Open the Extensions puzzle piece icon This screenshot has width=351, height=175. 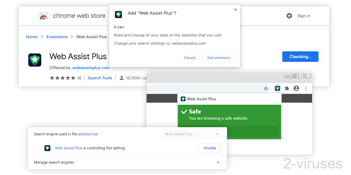pos(286,88)
